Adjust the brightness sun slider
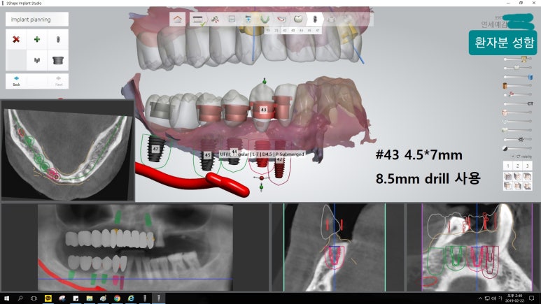Screen dimensions: 541x304 coord(521,139)
